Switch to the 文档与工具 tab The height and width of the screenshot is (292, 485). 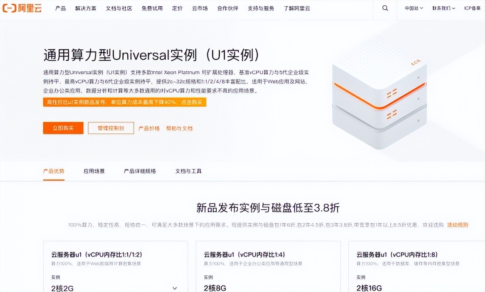(188, 171)
